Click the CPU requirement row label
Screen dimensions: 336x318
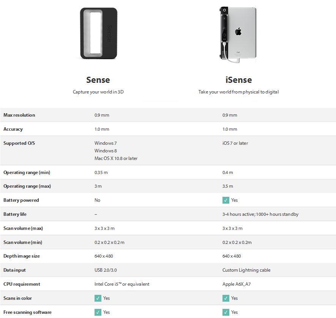pos(22,284)
